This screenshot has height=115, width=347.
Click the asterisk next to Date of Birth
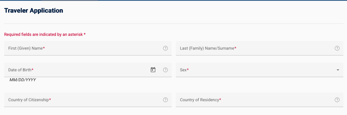pyautogui.click(x=33, y=70)
